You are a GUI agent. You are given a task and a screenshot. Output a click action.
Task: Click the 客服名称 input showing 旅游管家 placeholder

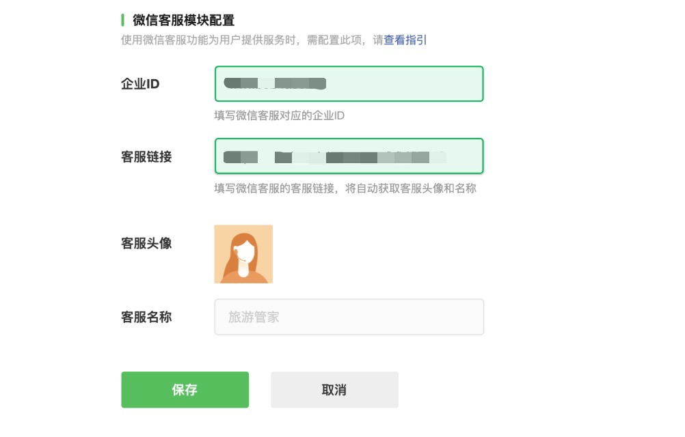tap(349, 317)
